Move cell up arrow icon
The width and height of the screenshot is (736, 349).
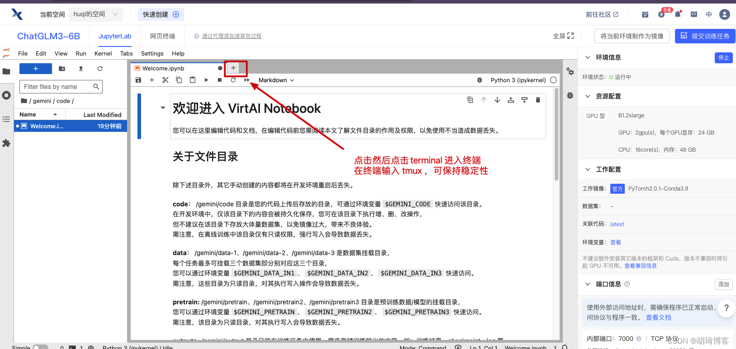pyautogui.click(x=484, y=100)
